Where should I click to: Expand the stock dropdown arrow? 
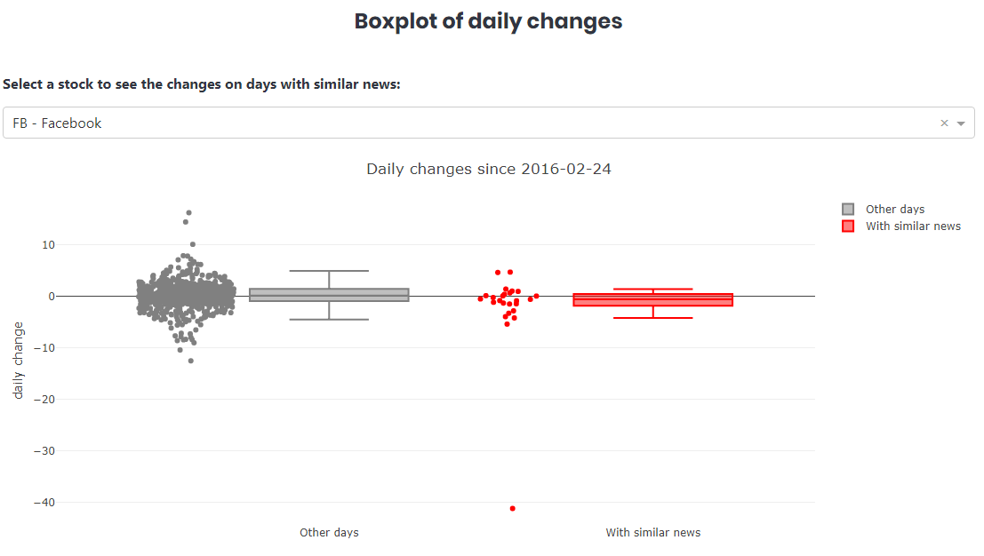pyautogui.click(x=961, y=123)
